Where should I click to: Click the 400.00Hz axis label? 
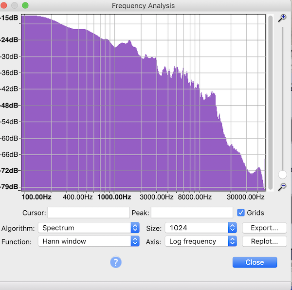(x=78, y=197)
